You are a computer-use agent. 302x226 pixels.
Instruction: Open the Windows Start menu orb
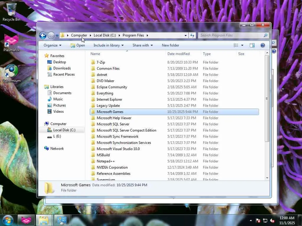(8, 220)
